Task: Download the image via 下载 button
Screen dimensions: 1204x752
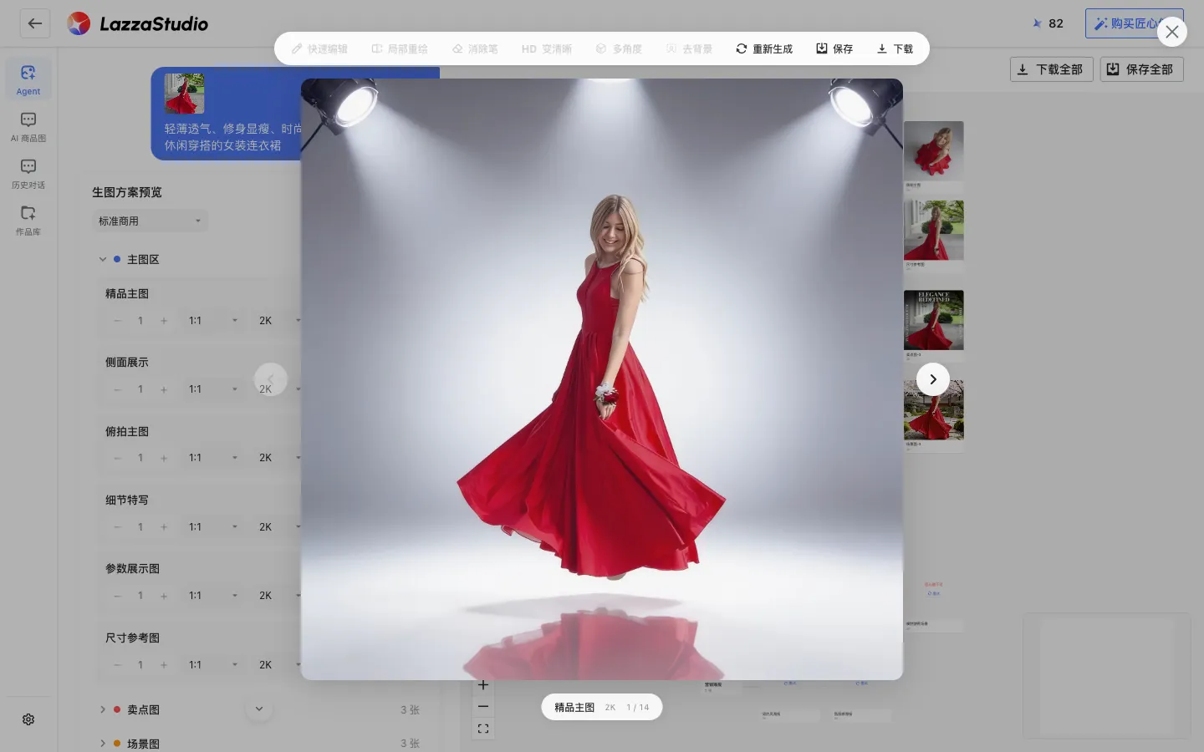Action: click(x=895, y=48)
